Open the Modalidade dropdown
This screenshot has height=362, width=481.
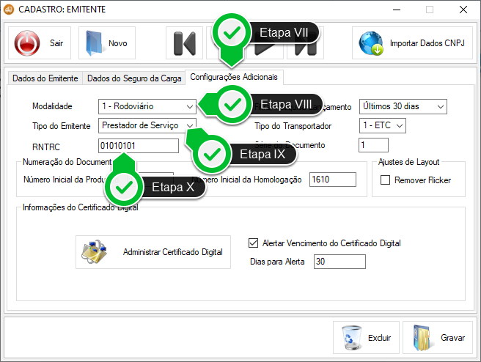147,106
